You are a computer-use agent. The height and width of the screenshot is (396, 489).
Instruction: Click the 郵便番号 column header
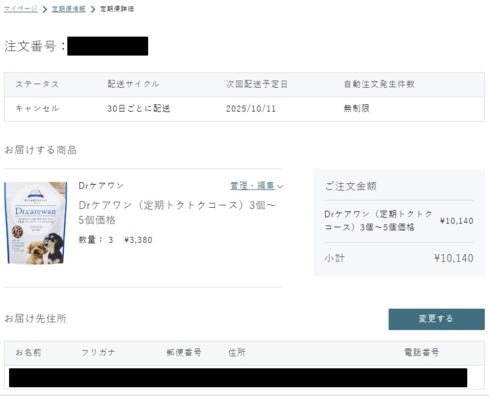point(184,353)
